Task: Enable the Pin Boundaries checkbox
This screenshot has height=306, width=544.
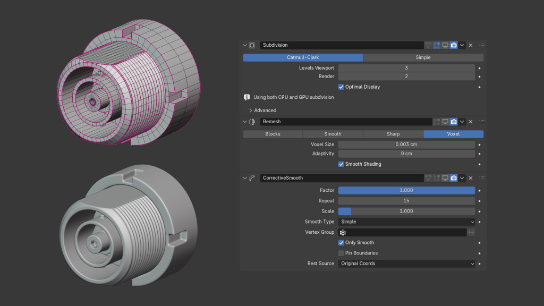Action: click(x=341, y=253)
